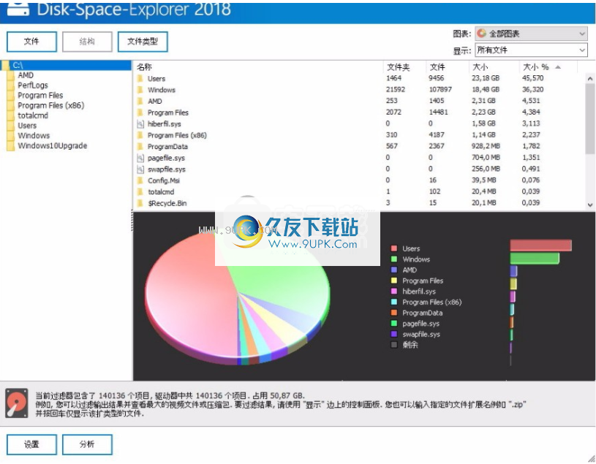This screenshot has height=464, width=596.
Task: Select AMD folder in tree
Action: (26, 75)
